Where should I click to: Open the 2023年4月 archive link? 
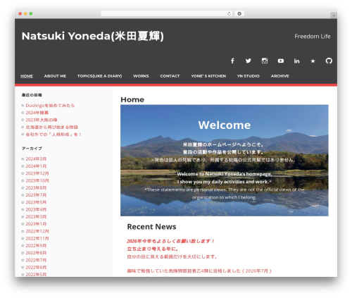36,210
